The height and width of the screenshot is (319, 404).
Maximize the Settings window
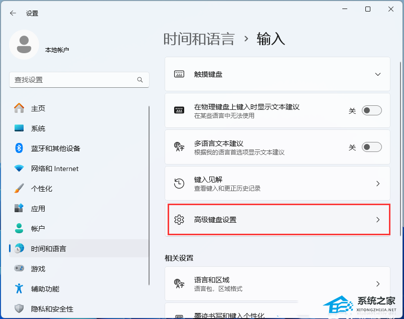click(368, 9)
